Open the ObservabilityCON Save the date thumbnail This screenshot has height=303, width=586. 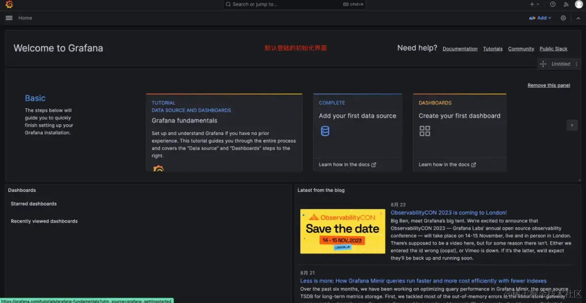(x=343, y=231)
